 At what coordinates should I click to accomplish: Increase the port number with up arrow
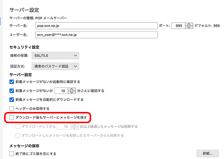[189, 24]
